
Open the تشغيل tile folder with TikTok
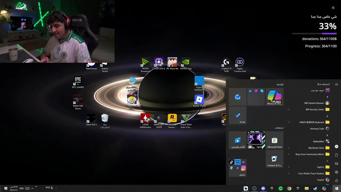coord(238,168)
